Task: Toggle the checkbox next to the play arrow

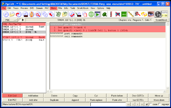Action: click(20, 20)
